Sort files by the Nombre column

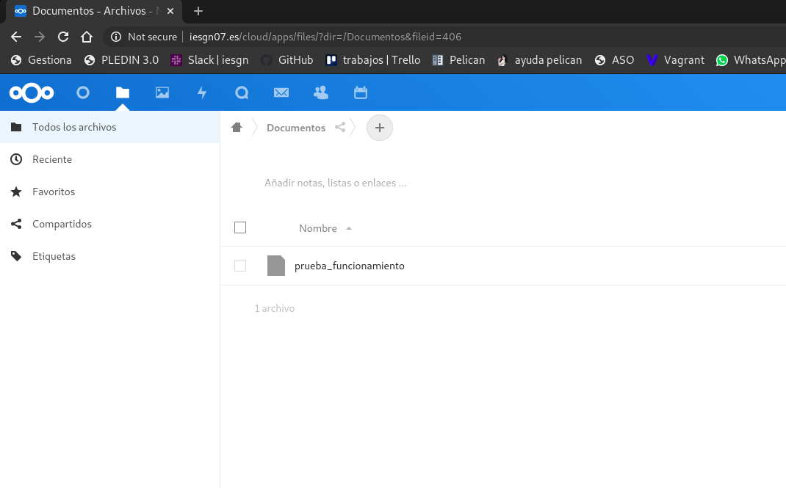pos(318,228)
